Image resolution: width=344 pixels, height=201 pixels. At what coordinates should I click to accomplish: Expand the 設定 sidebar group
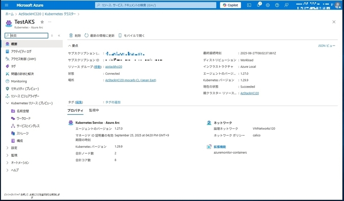pyautogui.click(x=7, y=148)
